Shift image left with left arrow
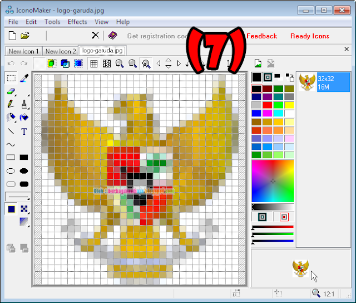Screen dimensions: 356x303 [x=159, y=63]
